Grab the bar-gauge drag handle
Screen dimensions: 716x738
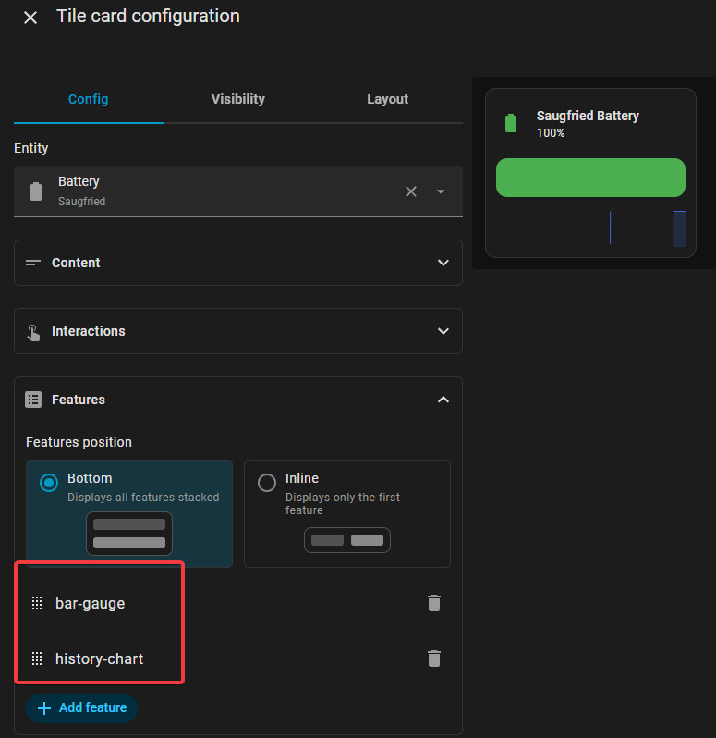(x=37, y=603)
